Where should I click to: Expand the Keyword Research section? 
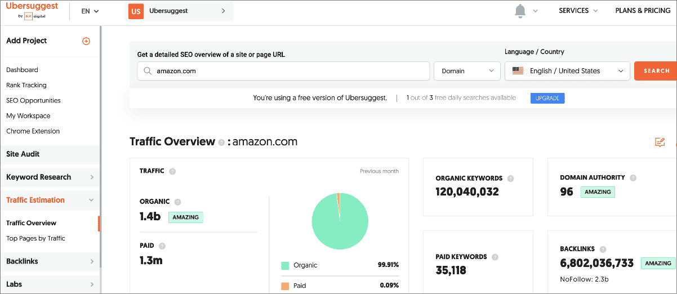click(x=50, y=177)
